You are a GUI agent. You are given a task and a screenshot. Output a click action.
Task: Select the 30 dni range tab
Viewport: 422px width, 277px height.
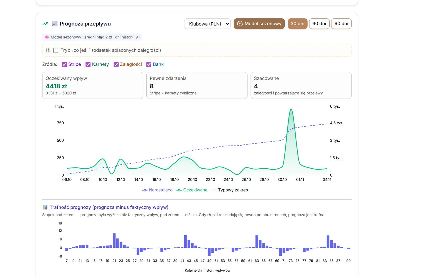pyautogui.click(x=297, y=24)
